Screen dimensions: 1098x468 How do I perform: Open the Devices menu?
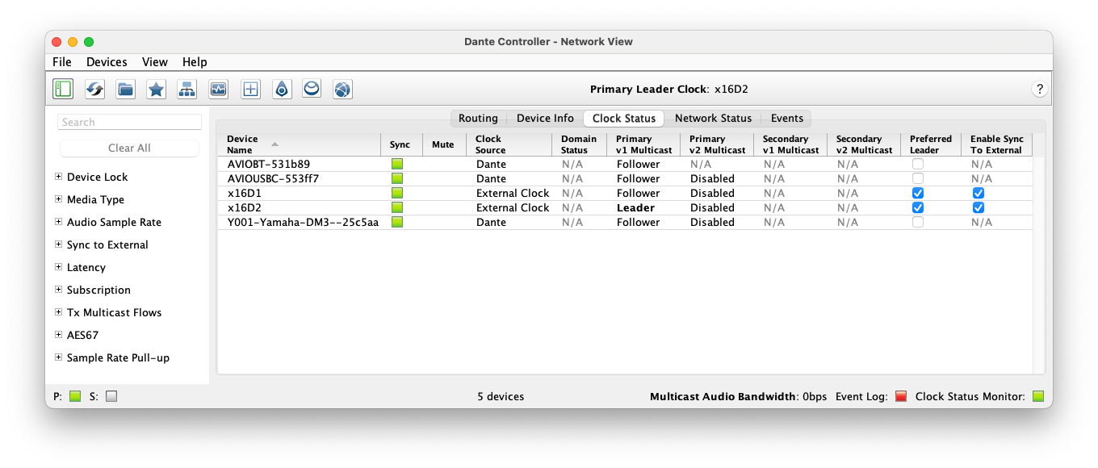pos(107,61)
